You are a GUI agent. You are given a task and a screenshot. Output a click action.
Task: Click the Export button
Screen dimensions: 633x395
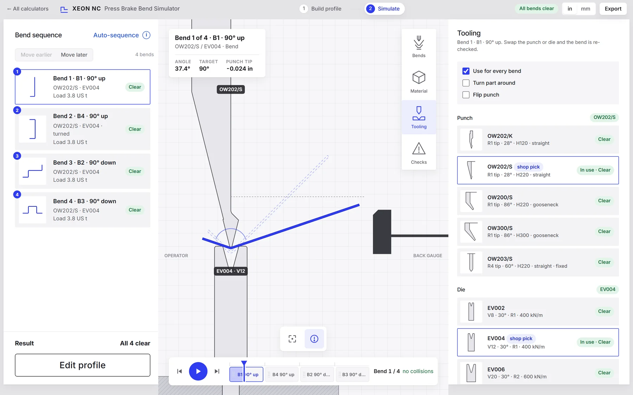tap(613, 9)
